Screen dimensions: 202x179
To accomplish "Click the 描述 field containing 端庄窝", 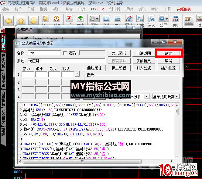I will click(66, 61).
